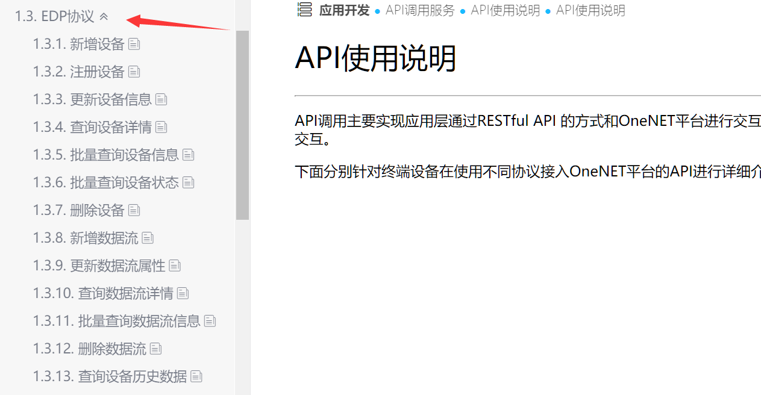Open the 应用开发 breadcrumb link
This screenshot has width=761, height=395.
pos(344,10)
